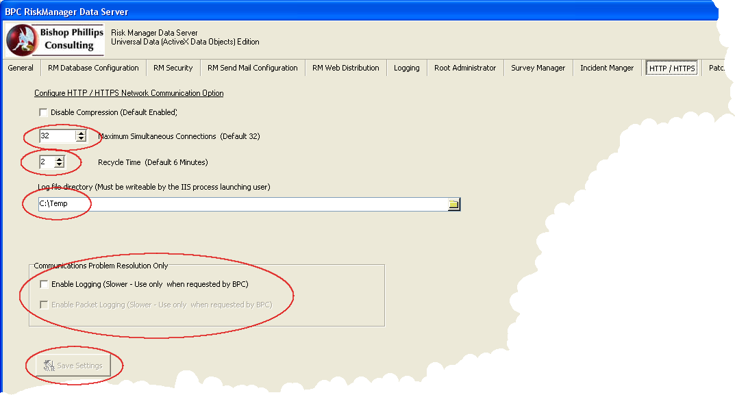Switch to the Logging tab
The width and height of the screenshot is (735, 395).
click(406, 68)
